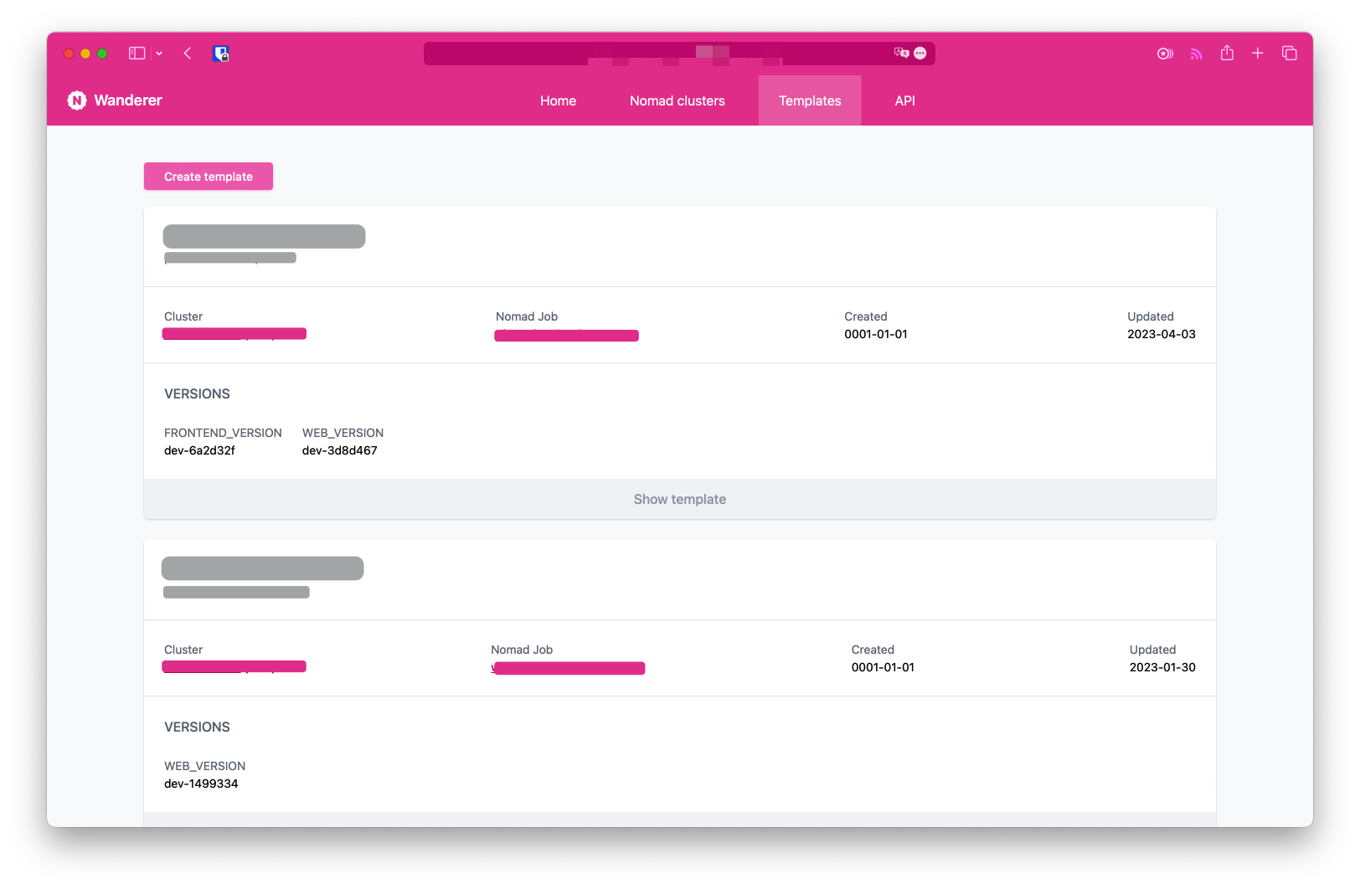Show the tab overview icon
The image size is (1360, 889).
coord(1290,54)
